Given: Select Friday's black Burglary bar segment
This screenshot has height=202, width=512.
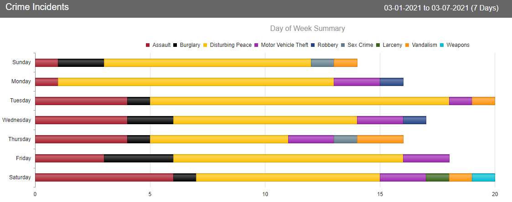Looking at the screenshot, I should coord(139,158).
